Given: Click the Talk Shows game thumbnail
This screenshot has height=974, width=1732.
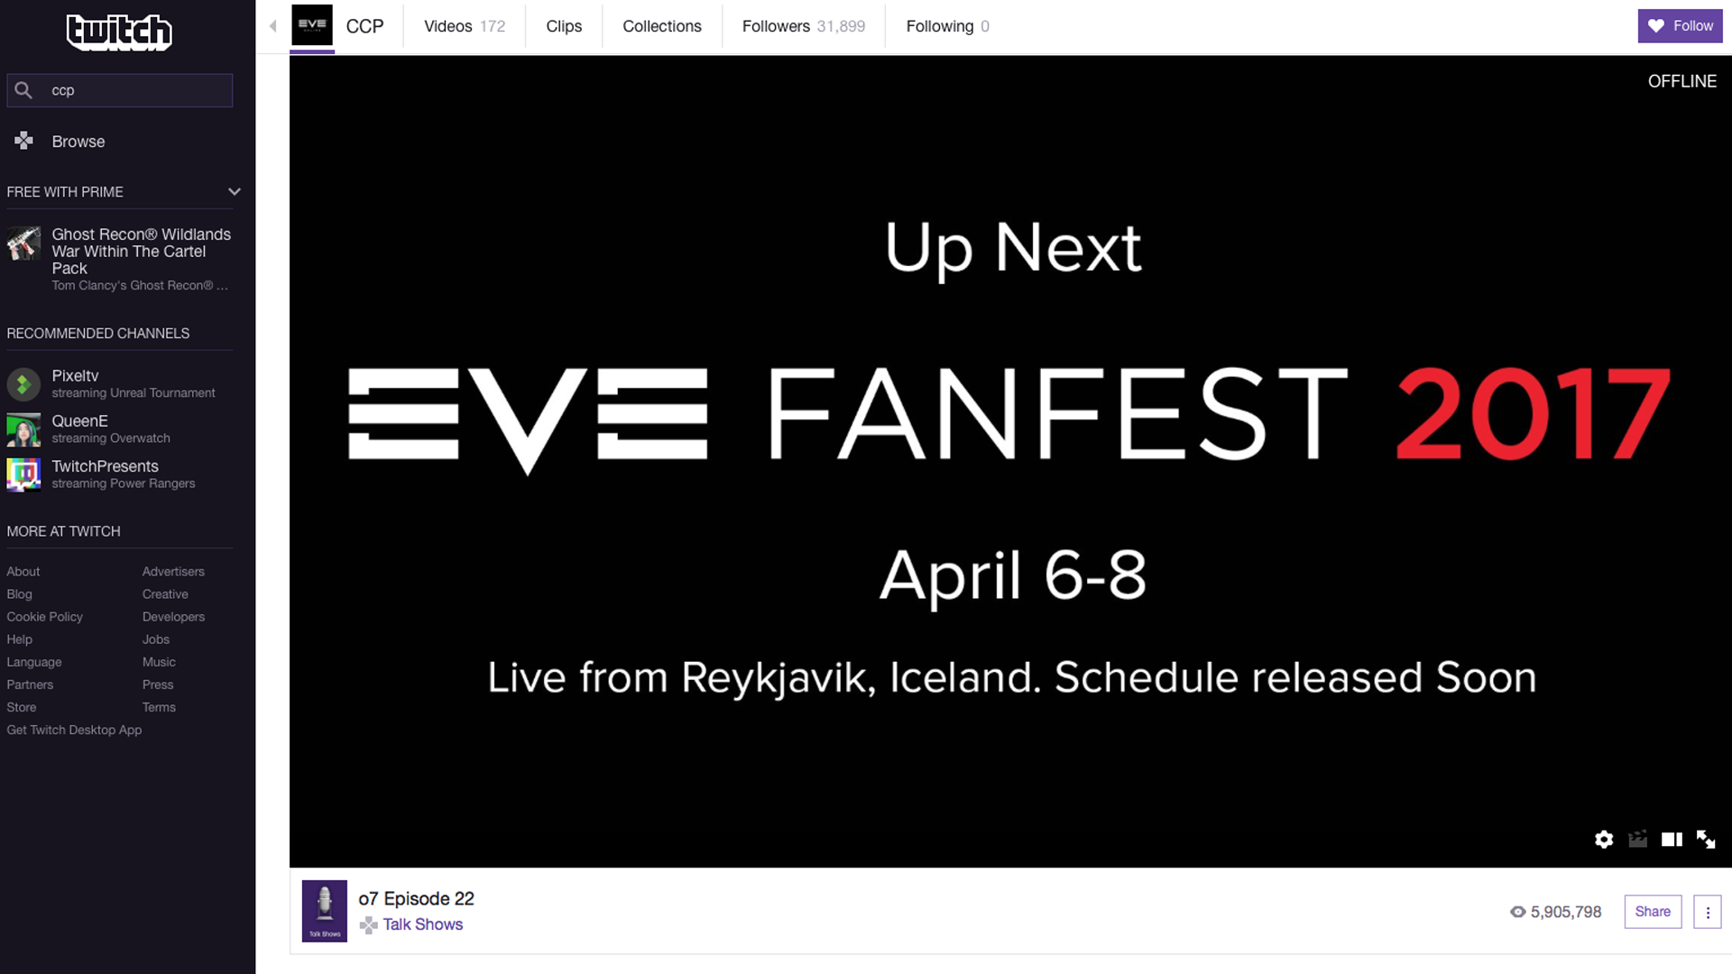Looking at the screenshot, I should tap(325, 911).
